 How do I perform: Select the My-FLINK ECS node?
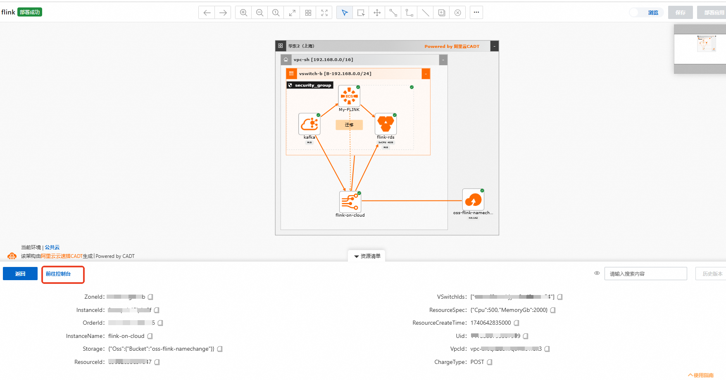[349, 96]
